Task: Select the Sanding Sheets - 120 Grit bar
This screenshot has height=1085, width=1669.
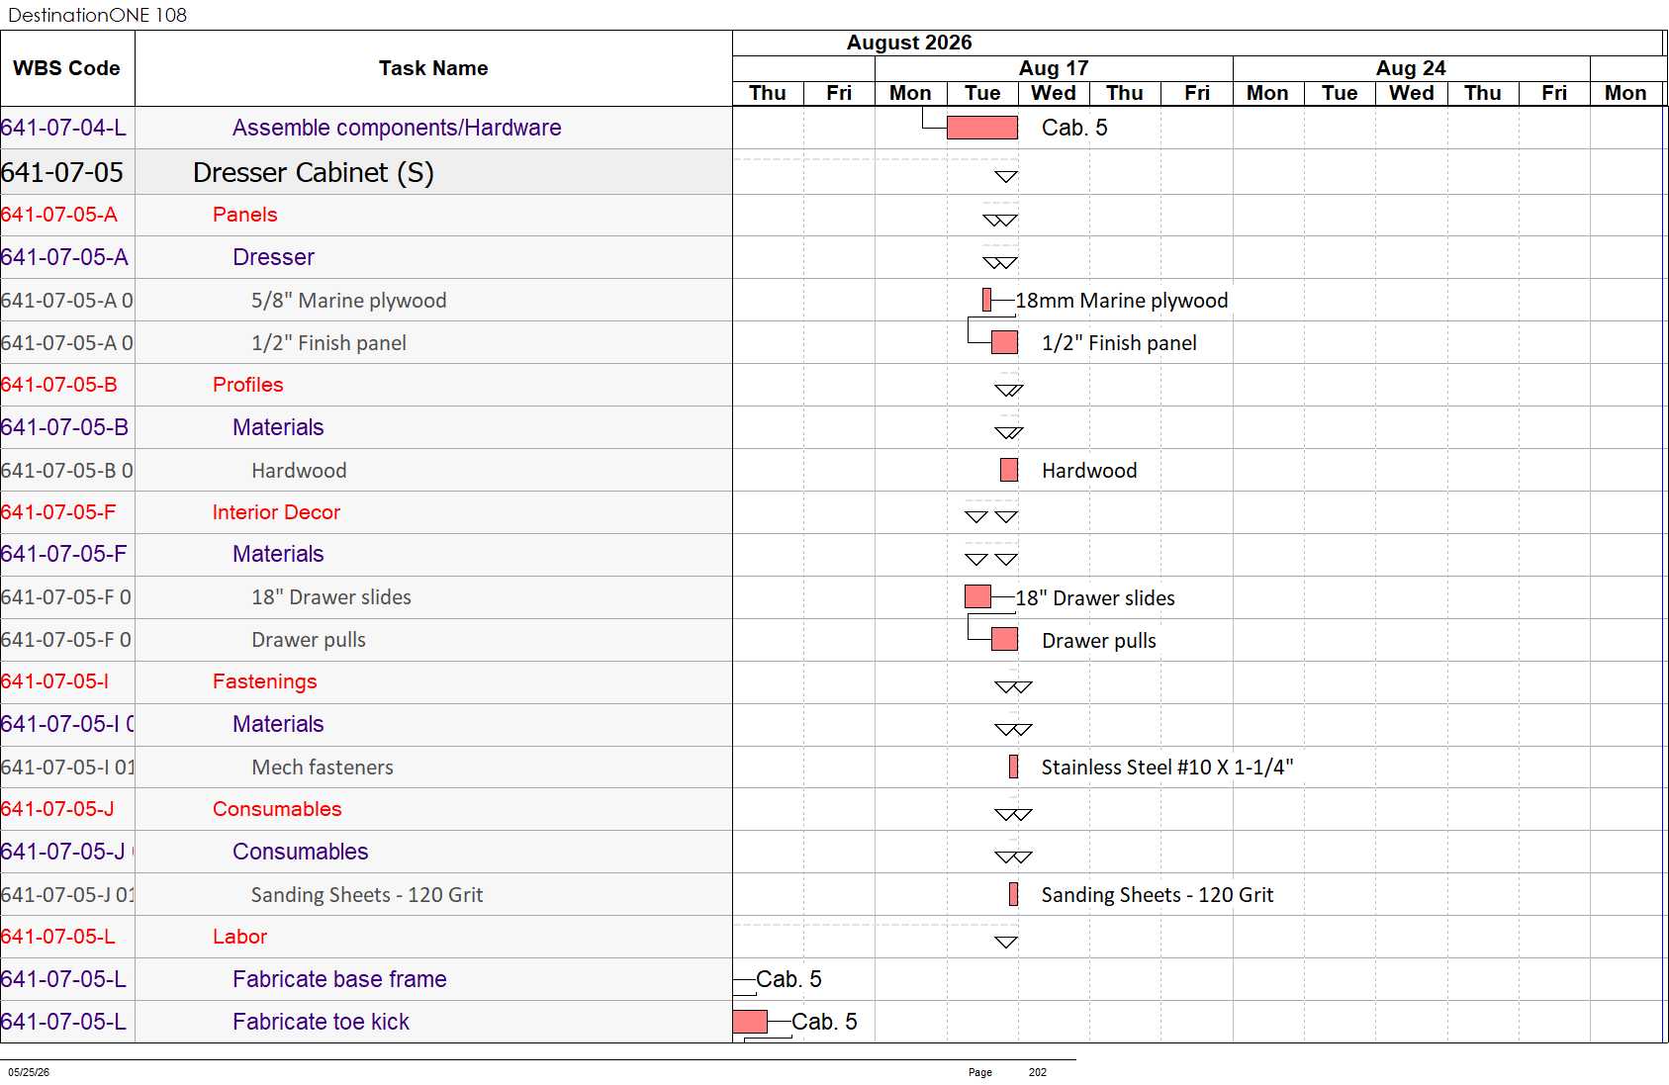Action: (x=1013, y=894)
